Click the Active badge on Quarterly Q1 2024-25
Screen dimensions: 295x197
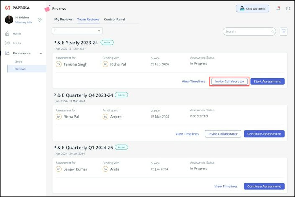[121, 147]
